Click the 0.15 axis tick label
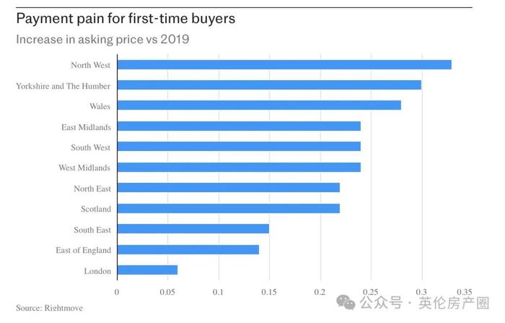The width and height of the screenshot is (505, 323). pos(269,292)
